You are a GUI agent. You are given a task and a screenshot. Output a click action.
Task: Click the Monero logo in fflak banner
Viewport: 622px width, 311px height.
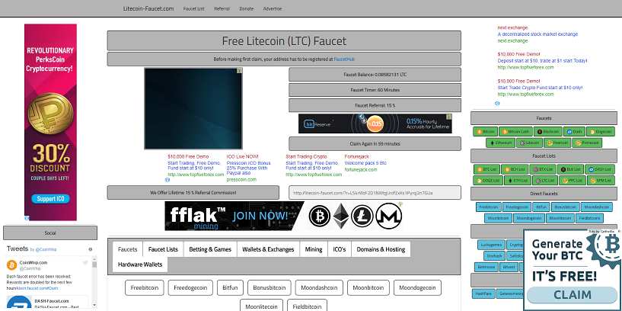[389, 216]
